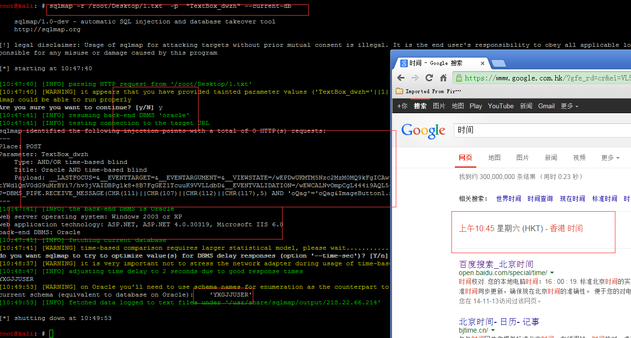Close the 时间 - Google 搜索 tab
The image size is (631, 338).
483,63
